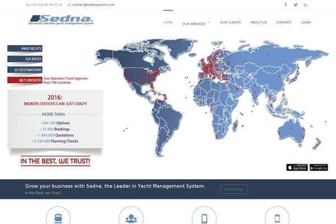Image resolution: width=336 pixels, height=224 pixels.
Task: Expand the OUR SERVICES dropdown arrow
Action: click(x=208, y=22)
